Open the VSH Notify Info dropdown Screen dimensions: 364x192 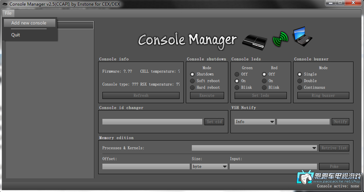[255, 122]
